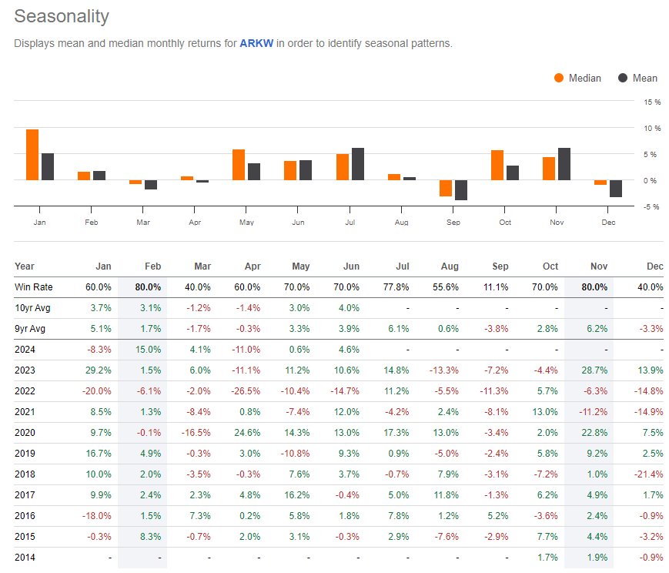Click the Jan column header to sort
The width and height of the screenshot is (669, 573).
click(x=103, y=266)
